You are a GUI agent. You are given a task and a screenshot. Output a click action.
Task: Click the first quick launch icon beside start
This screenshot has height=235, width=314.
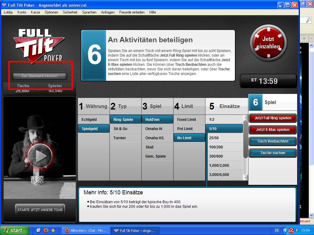[39, 230]
